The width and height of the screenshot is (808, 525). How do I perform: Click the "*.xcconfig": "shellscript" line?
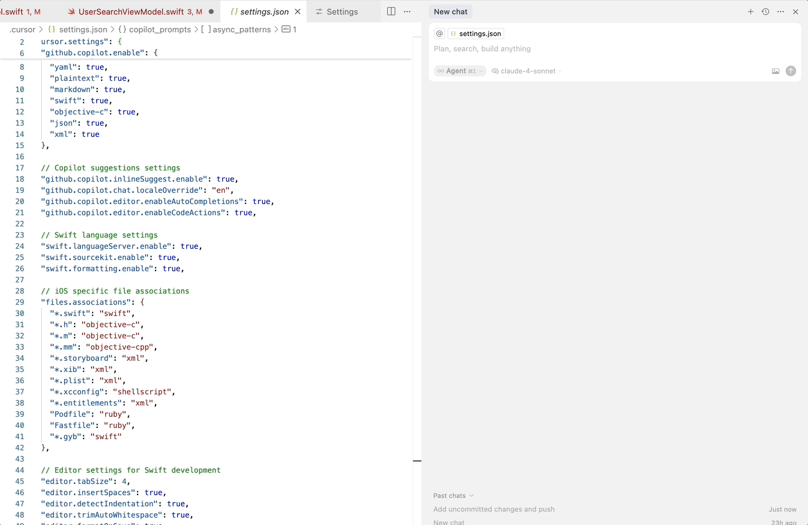pyautogui.click(x=113, y=392)
